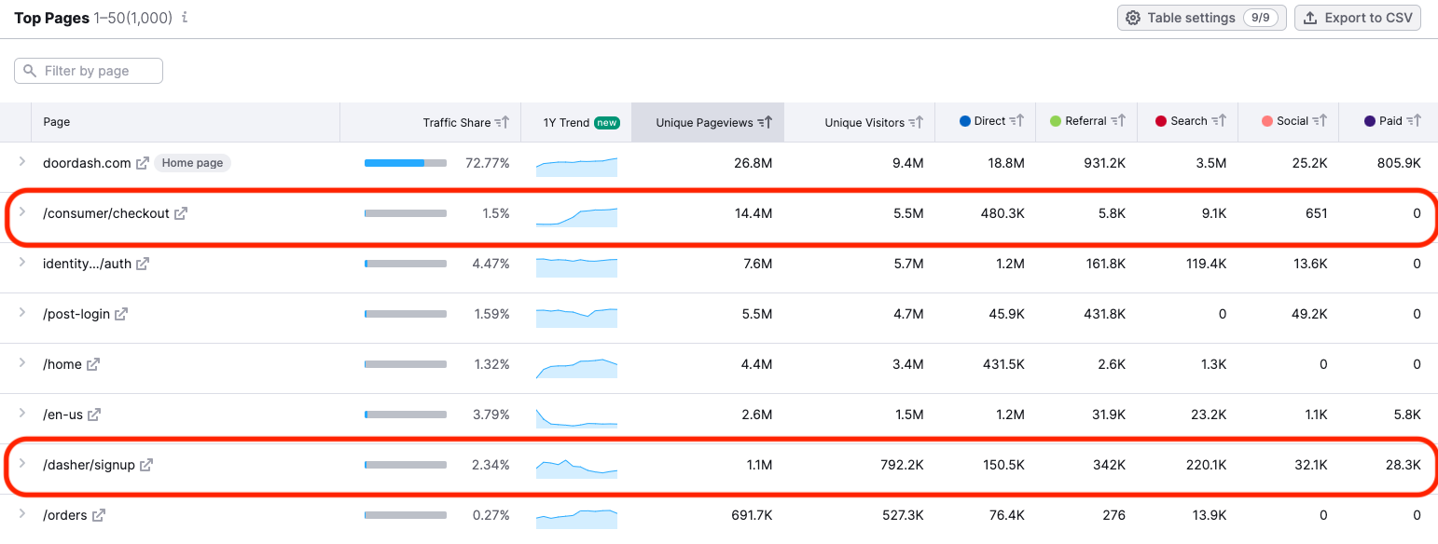Open identity.../auth external link icon
This screenshot has height=544, width=1438.
pyautogui.click(x=143, y=264)
